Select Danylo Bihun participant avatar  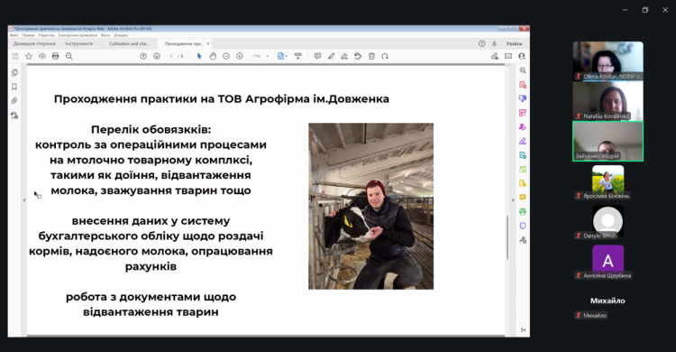pyautogui.click(x=607, y=220)
